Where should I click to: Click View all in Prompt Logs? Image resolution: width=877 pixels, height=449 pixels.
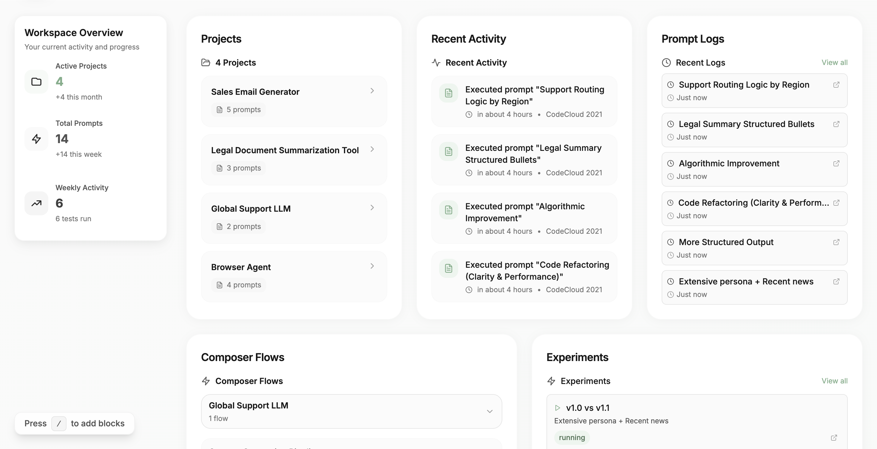pyautogui.click(x=834, y=63)
